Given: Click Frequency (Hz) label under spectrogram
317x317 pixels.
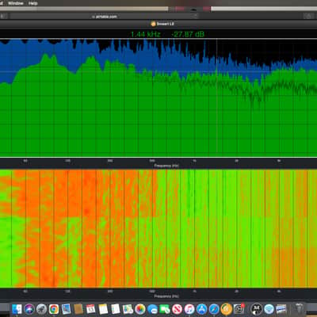Looking at the screenshot, I should (166, 296).
